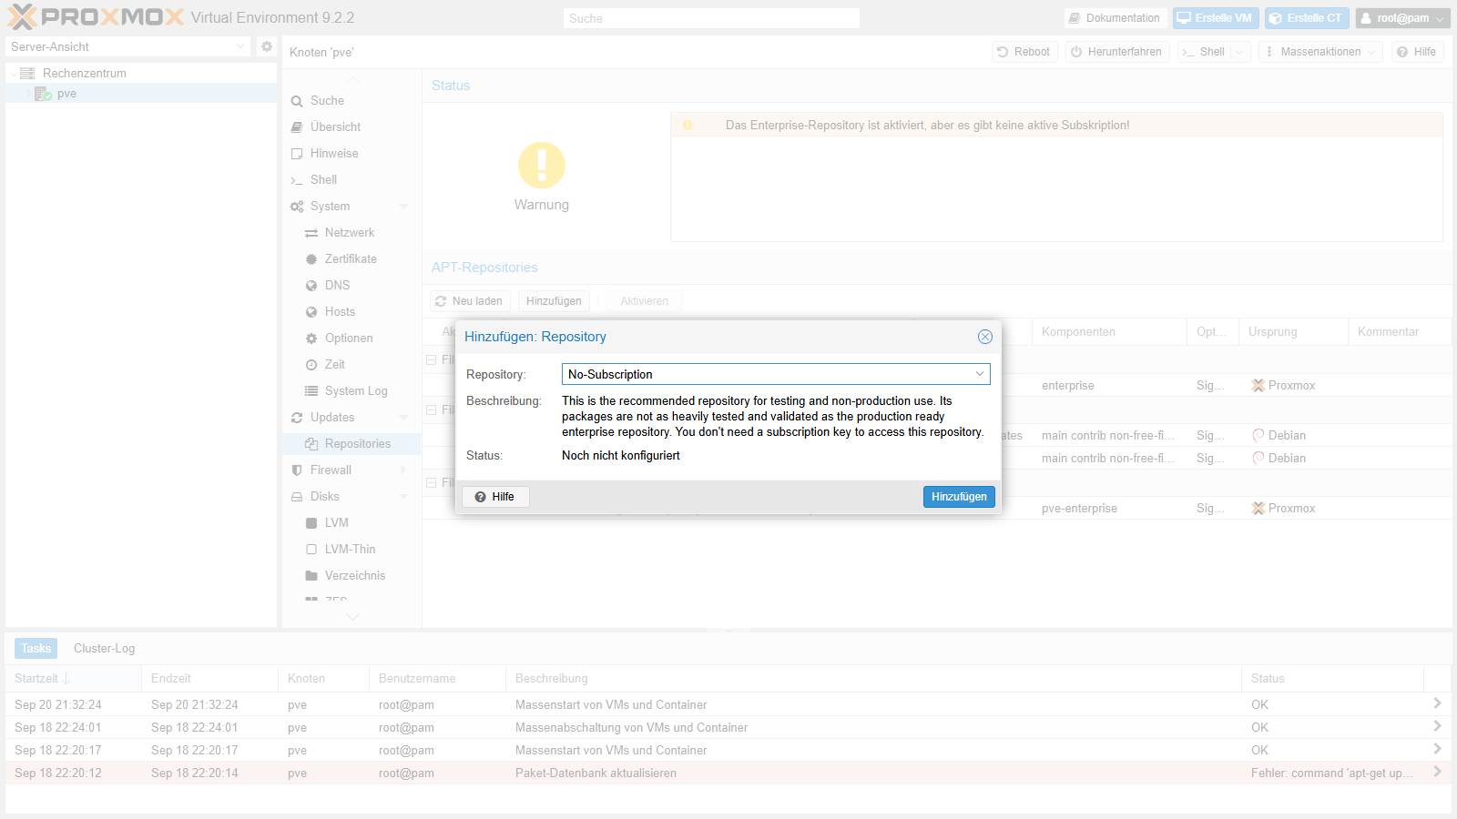The width and height of the screenshot is (1457, 819).
Task: Switch to the Cluster-Log tab
Action: tap(104, 649)
